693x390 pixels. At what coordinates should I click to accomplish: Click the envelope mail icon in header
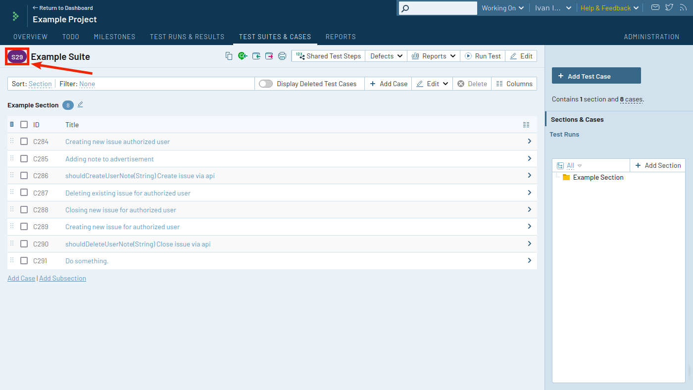[655, 7]
